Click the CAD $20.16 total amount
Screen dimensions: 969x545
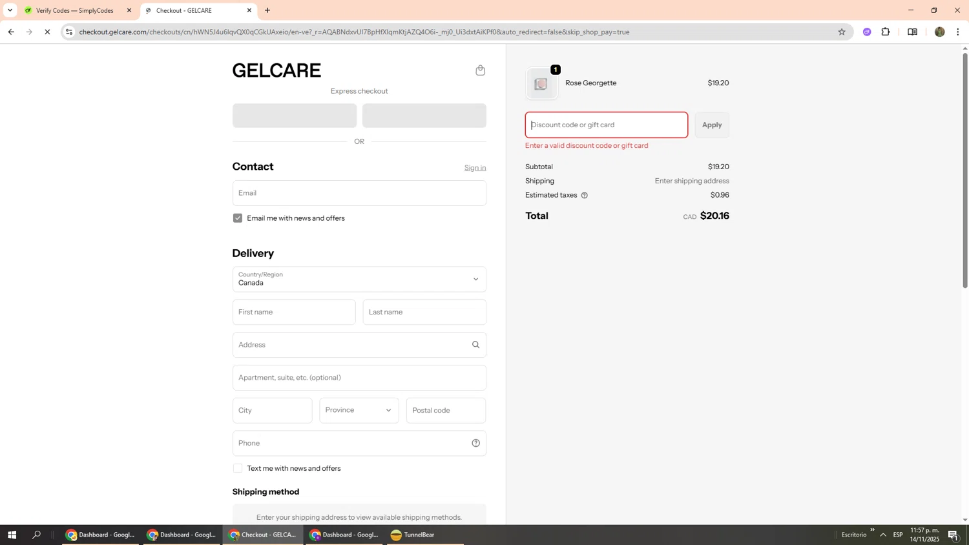click(706, 216)
